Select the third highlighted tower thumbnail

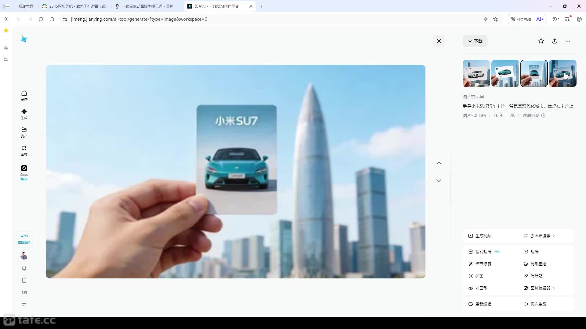click(534, 73)
